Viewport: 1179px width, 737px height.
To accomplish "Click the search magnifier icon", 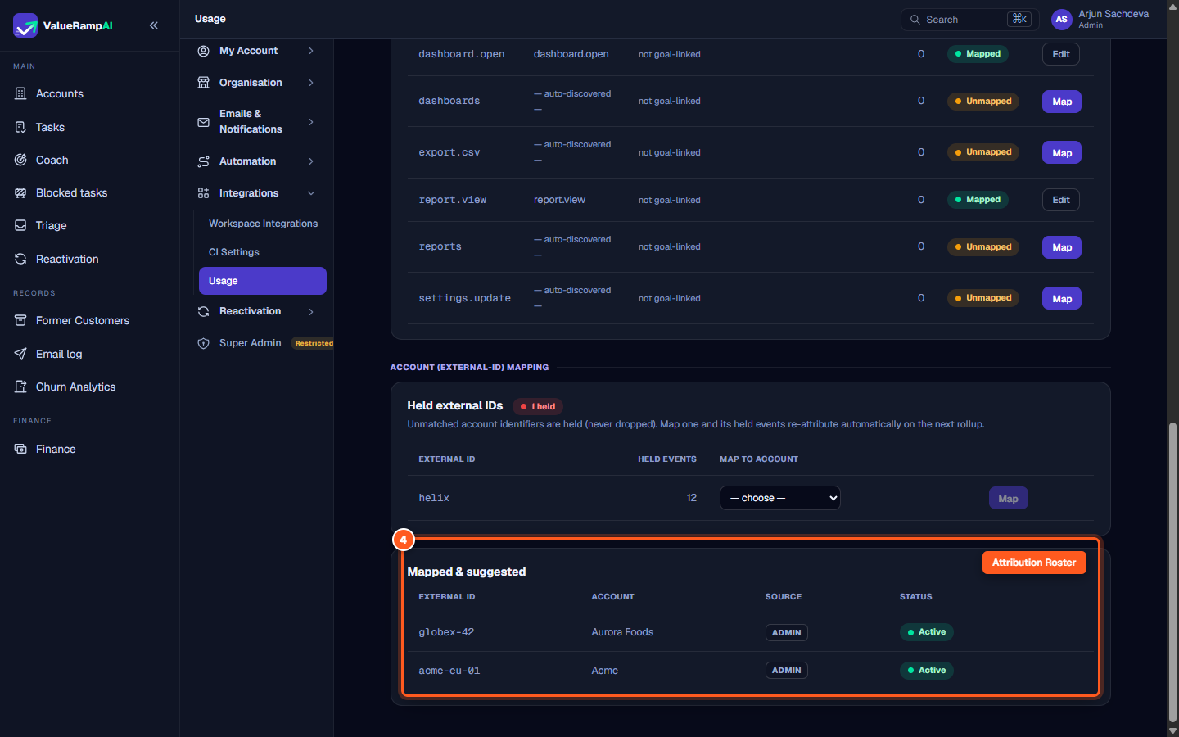I will (x=915, y=20).
